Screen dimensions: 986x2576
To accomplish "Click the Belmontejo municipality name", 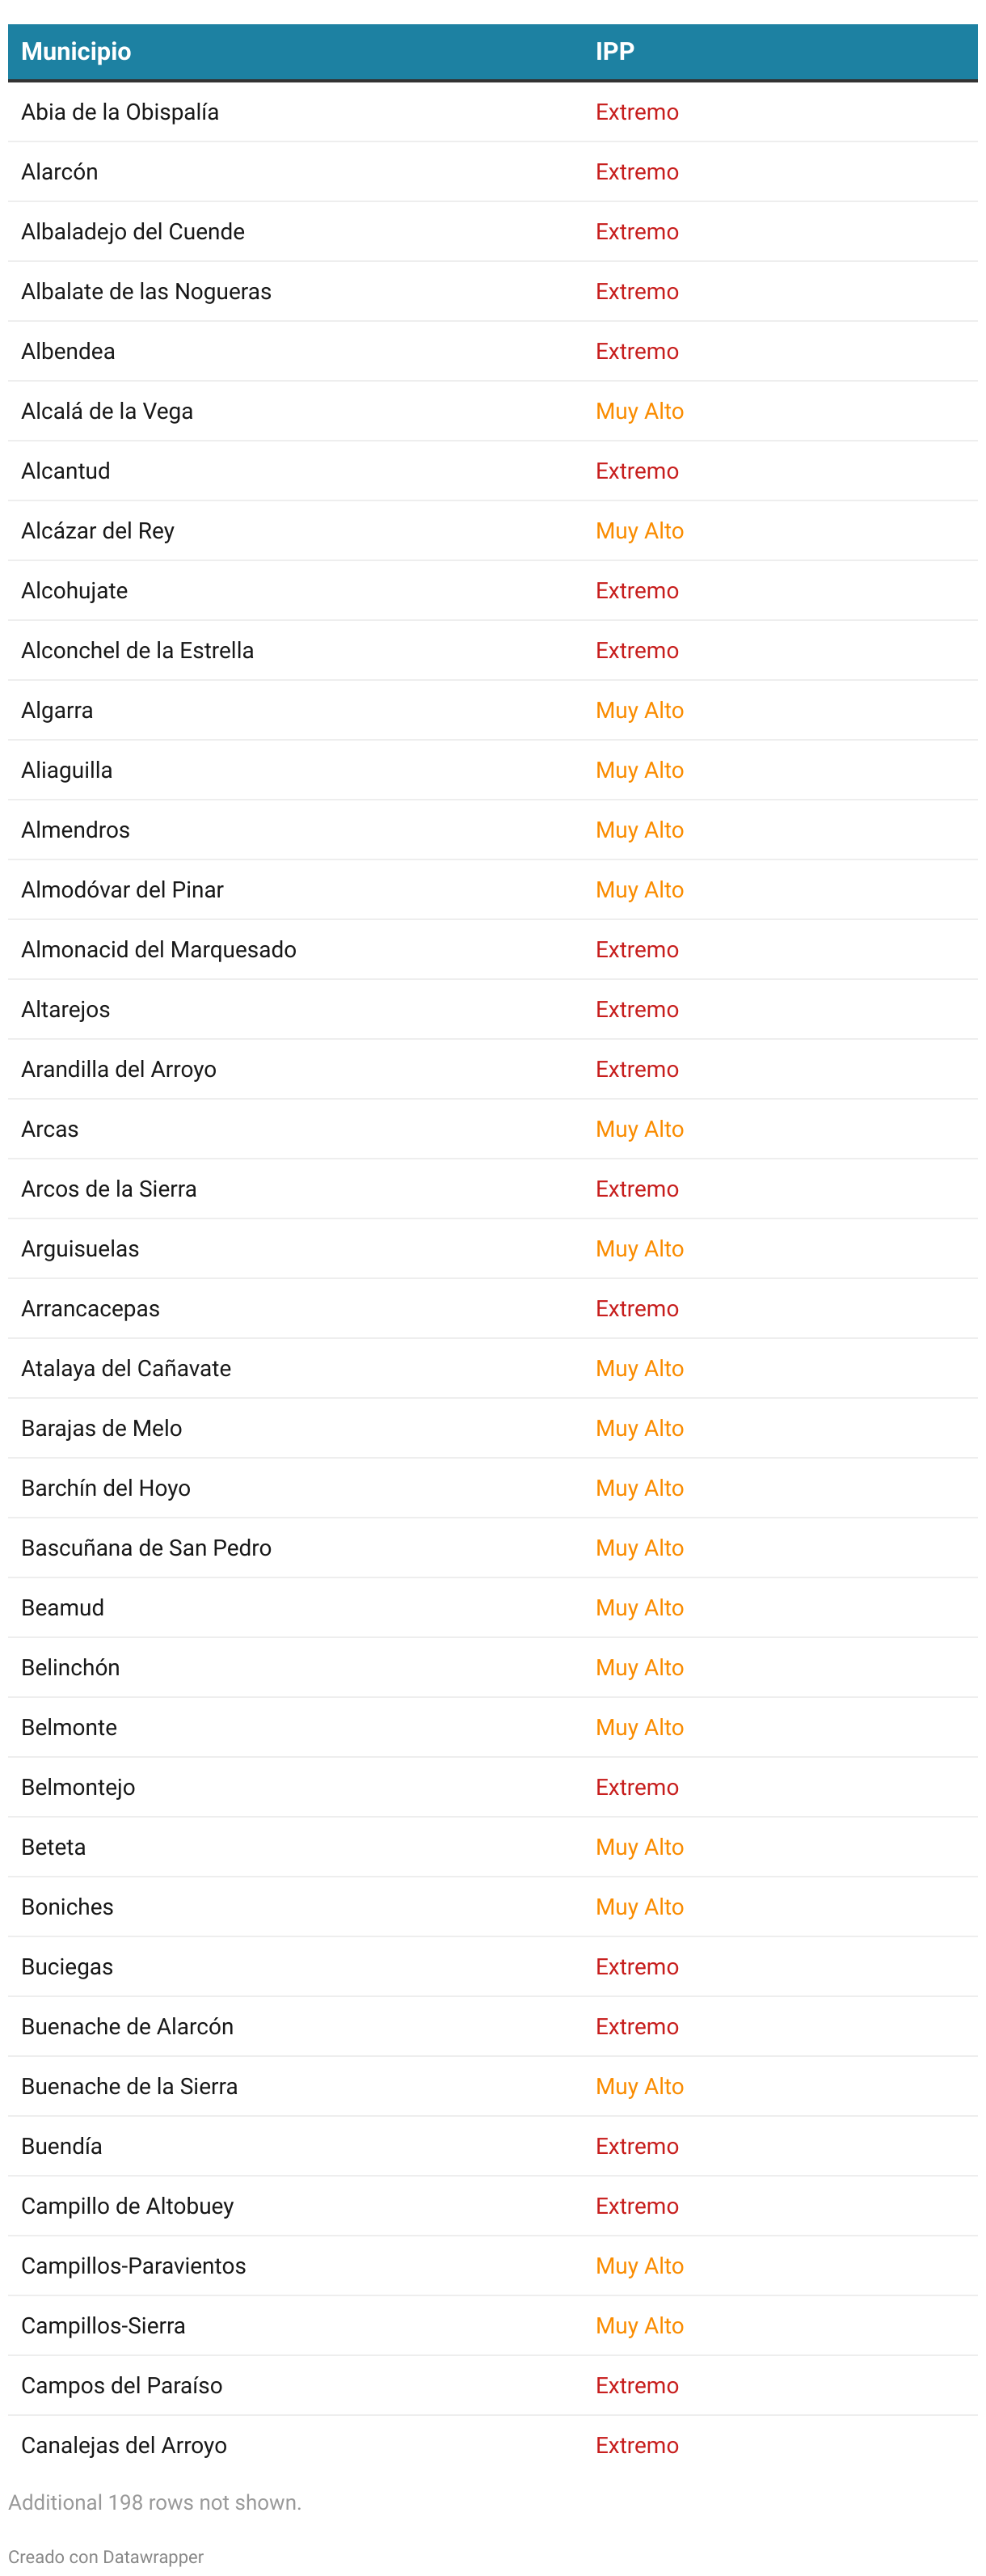I will coord(78,1787).
